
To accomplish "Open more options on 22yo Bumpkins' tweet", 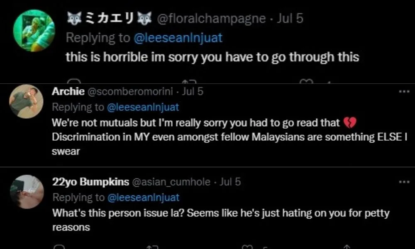I will tap(403, 182).
